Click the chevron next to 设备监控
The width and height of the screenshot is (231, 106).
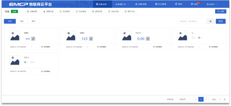pos(109,4)
